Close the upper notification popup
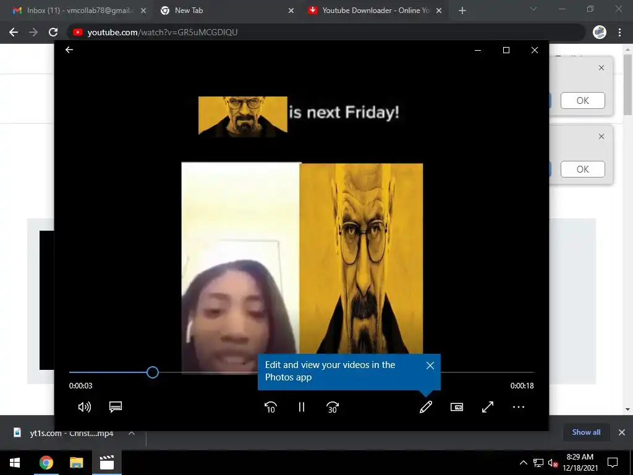This screenshot has width=633, height=475. point(601,68)
